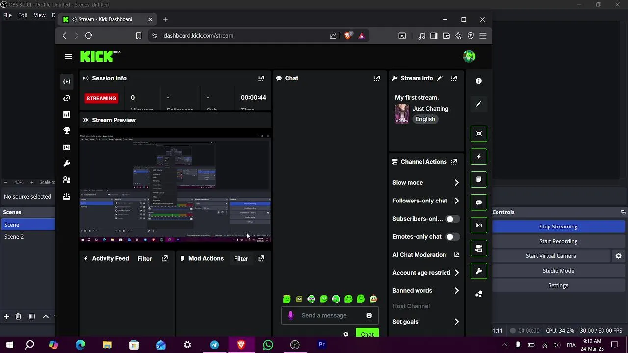This screenshot has height=353, width=628.
Task: Pop out the Activity Feed panel
Action: 165,258
